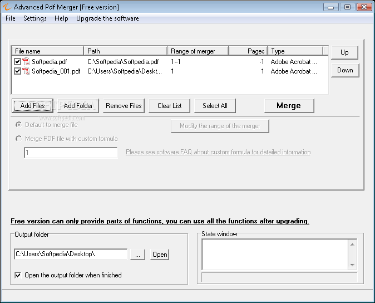Viewport: 375px width, 303px height.
Task: Click the free version upgrade notice link
Action: tap(160, 221)
